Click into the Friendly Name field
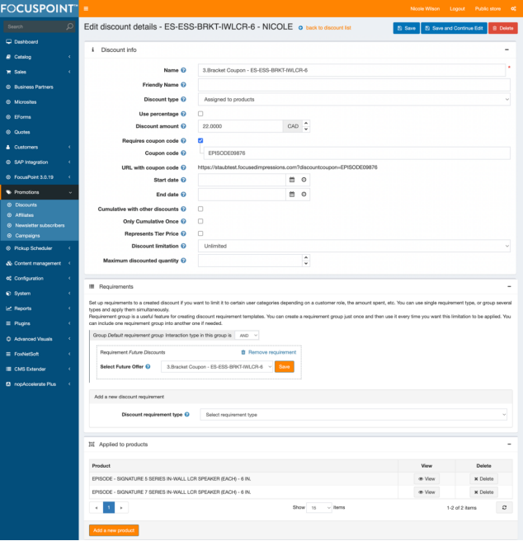 tap(354, 85)
